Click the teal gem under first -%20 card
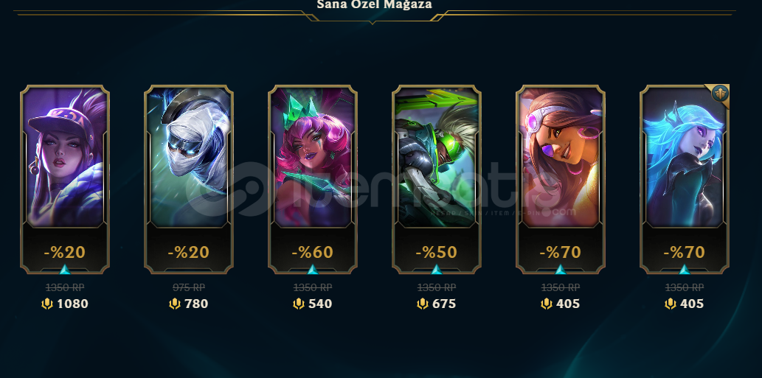Viewport: 762px width, 378px height. pos(65,269)
